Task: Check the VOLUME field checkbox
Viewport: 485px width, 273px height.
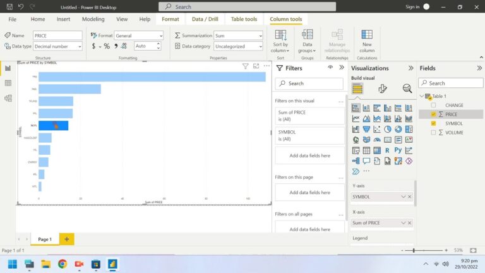Action: (433, 133)
